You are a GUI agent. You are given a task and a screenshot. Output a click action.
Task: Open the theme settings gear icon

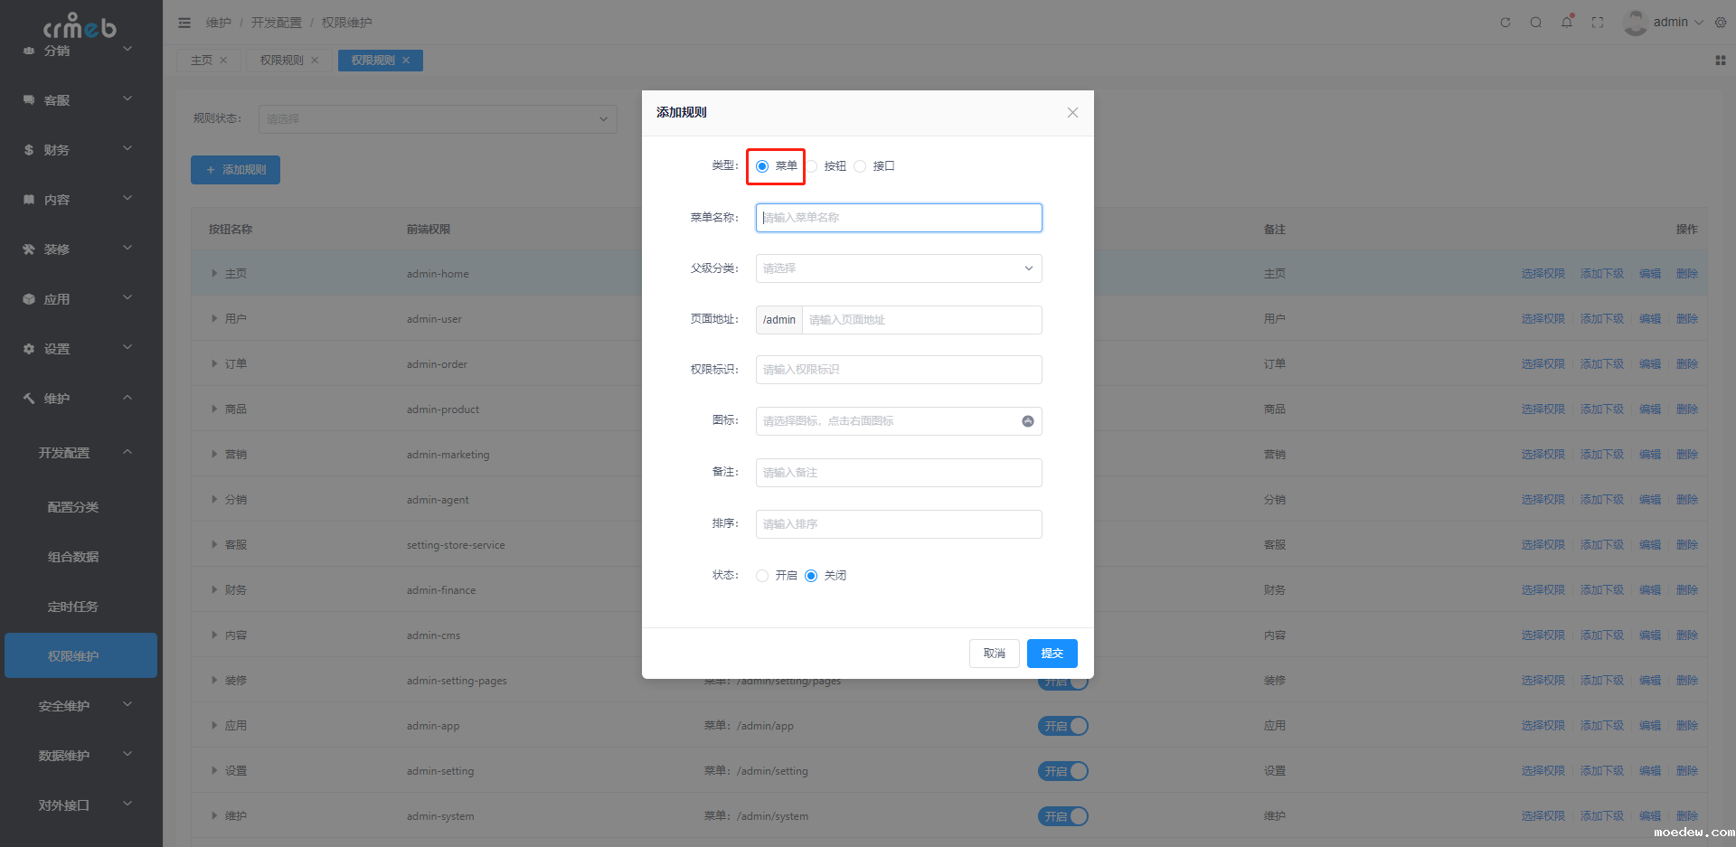click(x=1721, y=23)
